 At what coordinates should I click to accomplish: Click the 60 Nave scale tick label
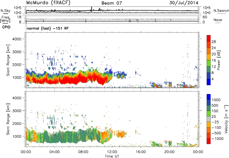pyautogui.click(x=205, y=17)
